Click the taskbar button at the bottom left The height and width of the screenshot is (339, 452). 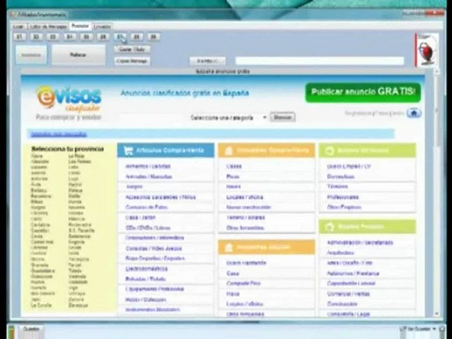click(31, 329)
